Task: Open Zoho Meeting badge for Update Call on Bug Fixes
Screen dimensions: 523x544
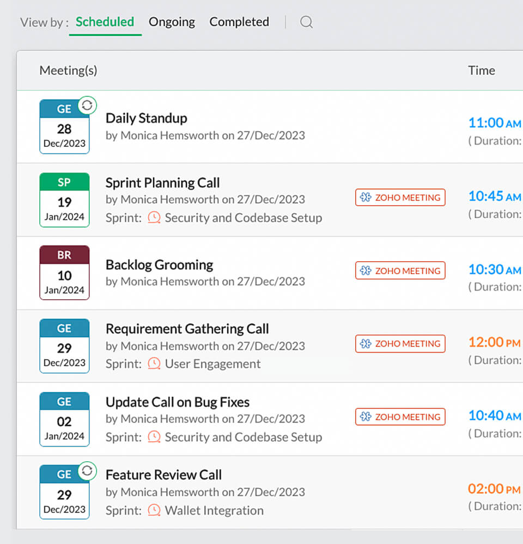Action: tap(400, 417)
